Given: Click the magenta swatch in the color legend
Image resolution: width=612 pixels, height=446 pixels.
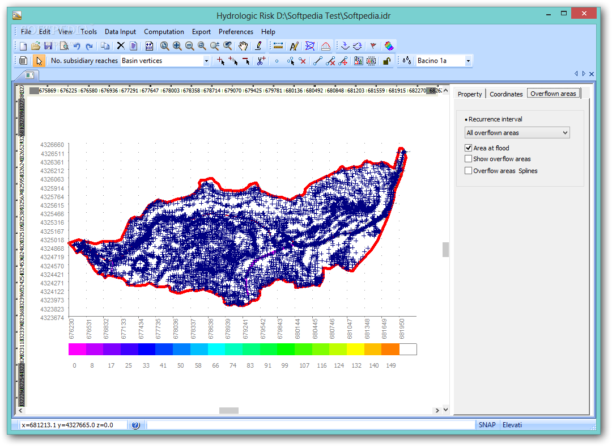Looking at the screenshot, I should [x=77, y=349].
